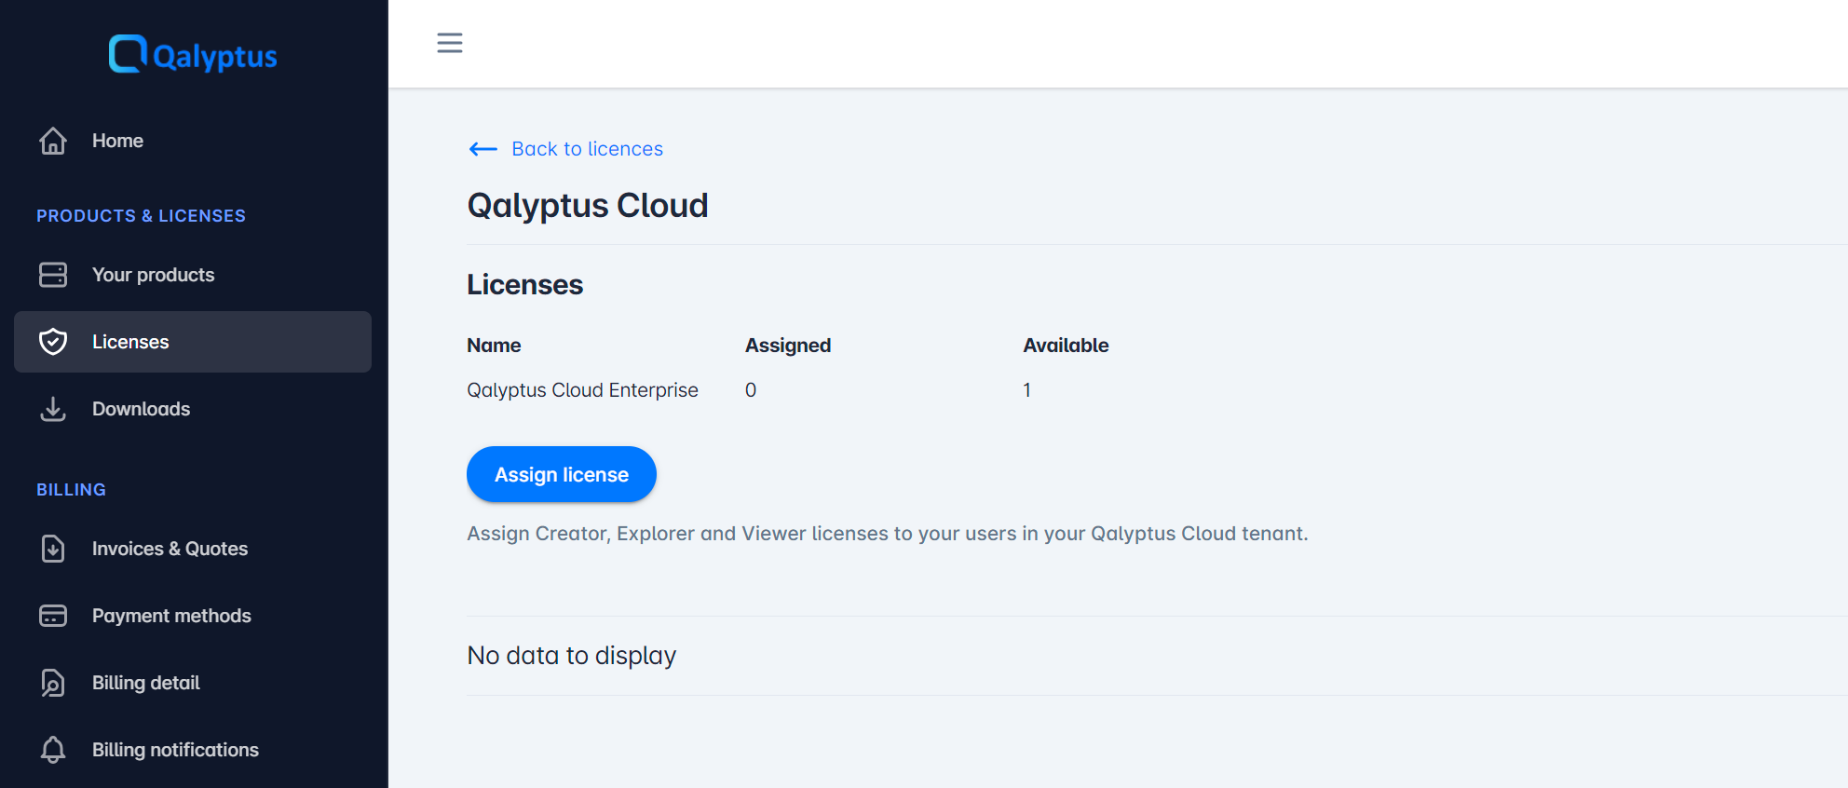Image resolution: width=1848 pixels, height=788 pixels.
Task: Click the Available column header
Action: 1066,346
